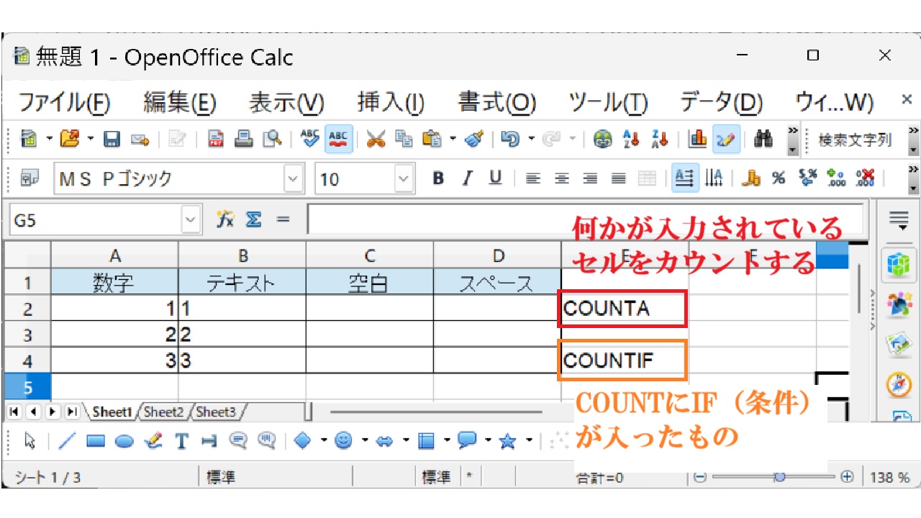Select the Text T drawing tool
This screenshot has height=518, width=921.
click(x=181, y=441)
